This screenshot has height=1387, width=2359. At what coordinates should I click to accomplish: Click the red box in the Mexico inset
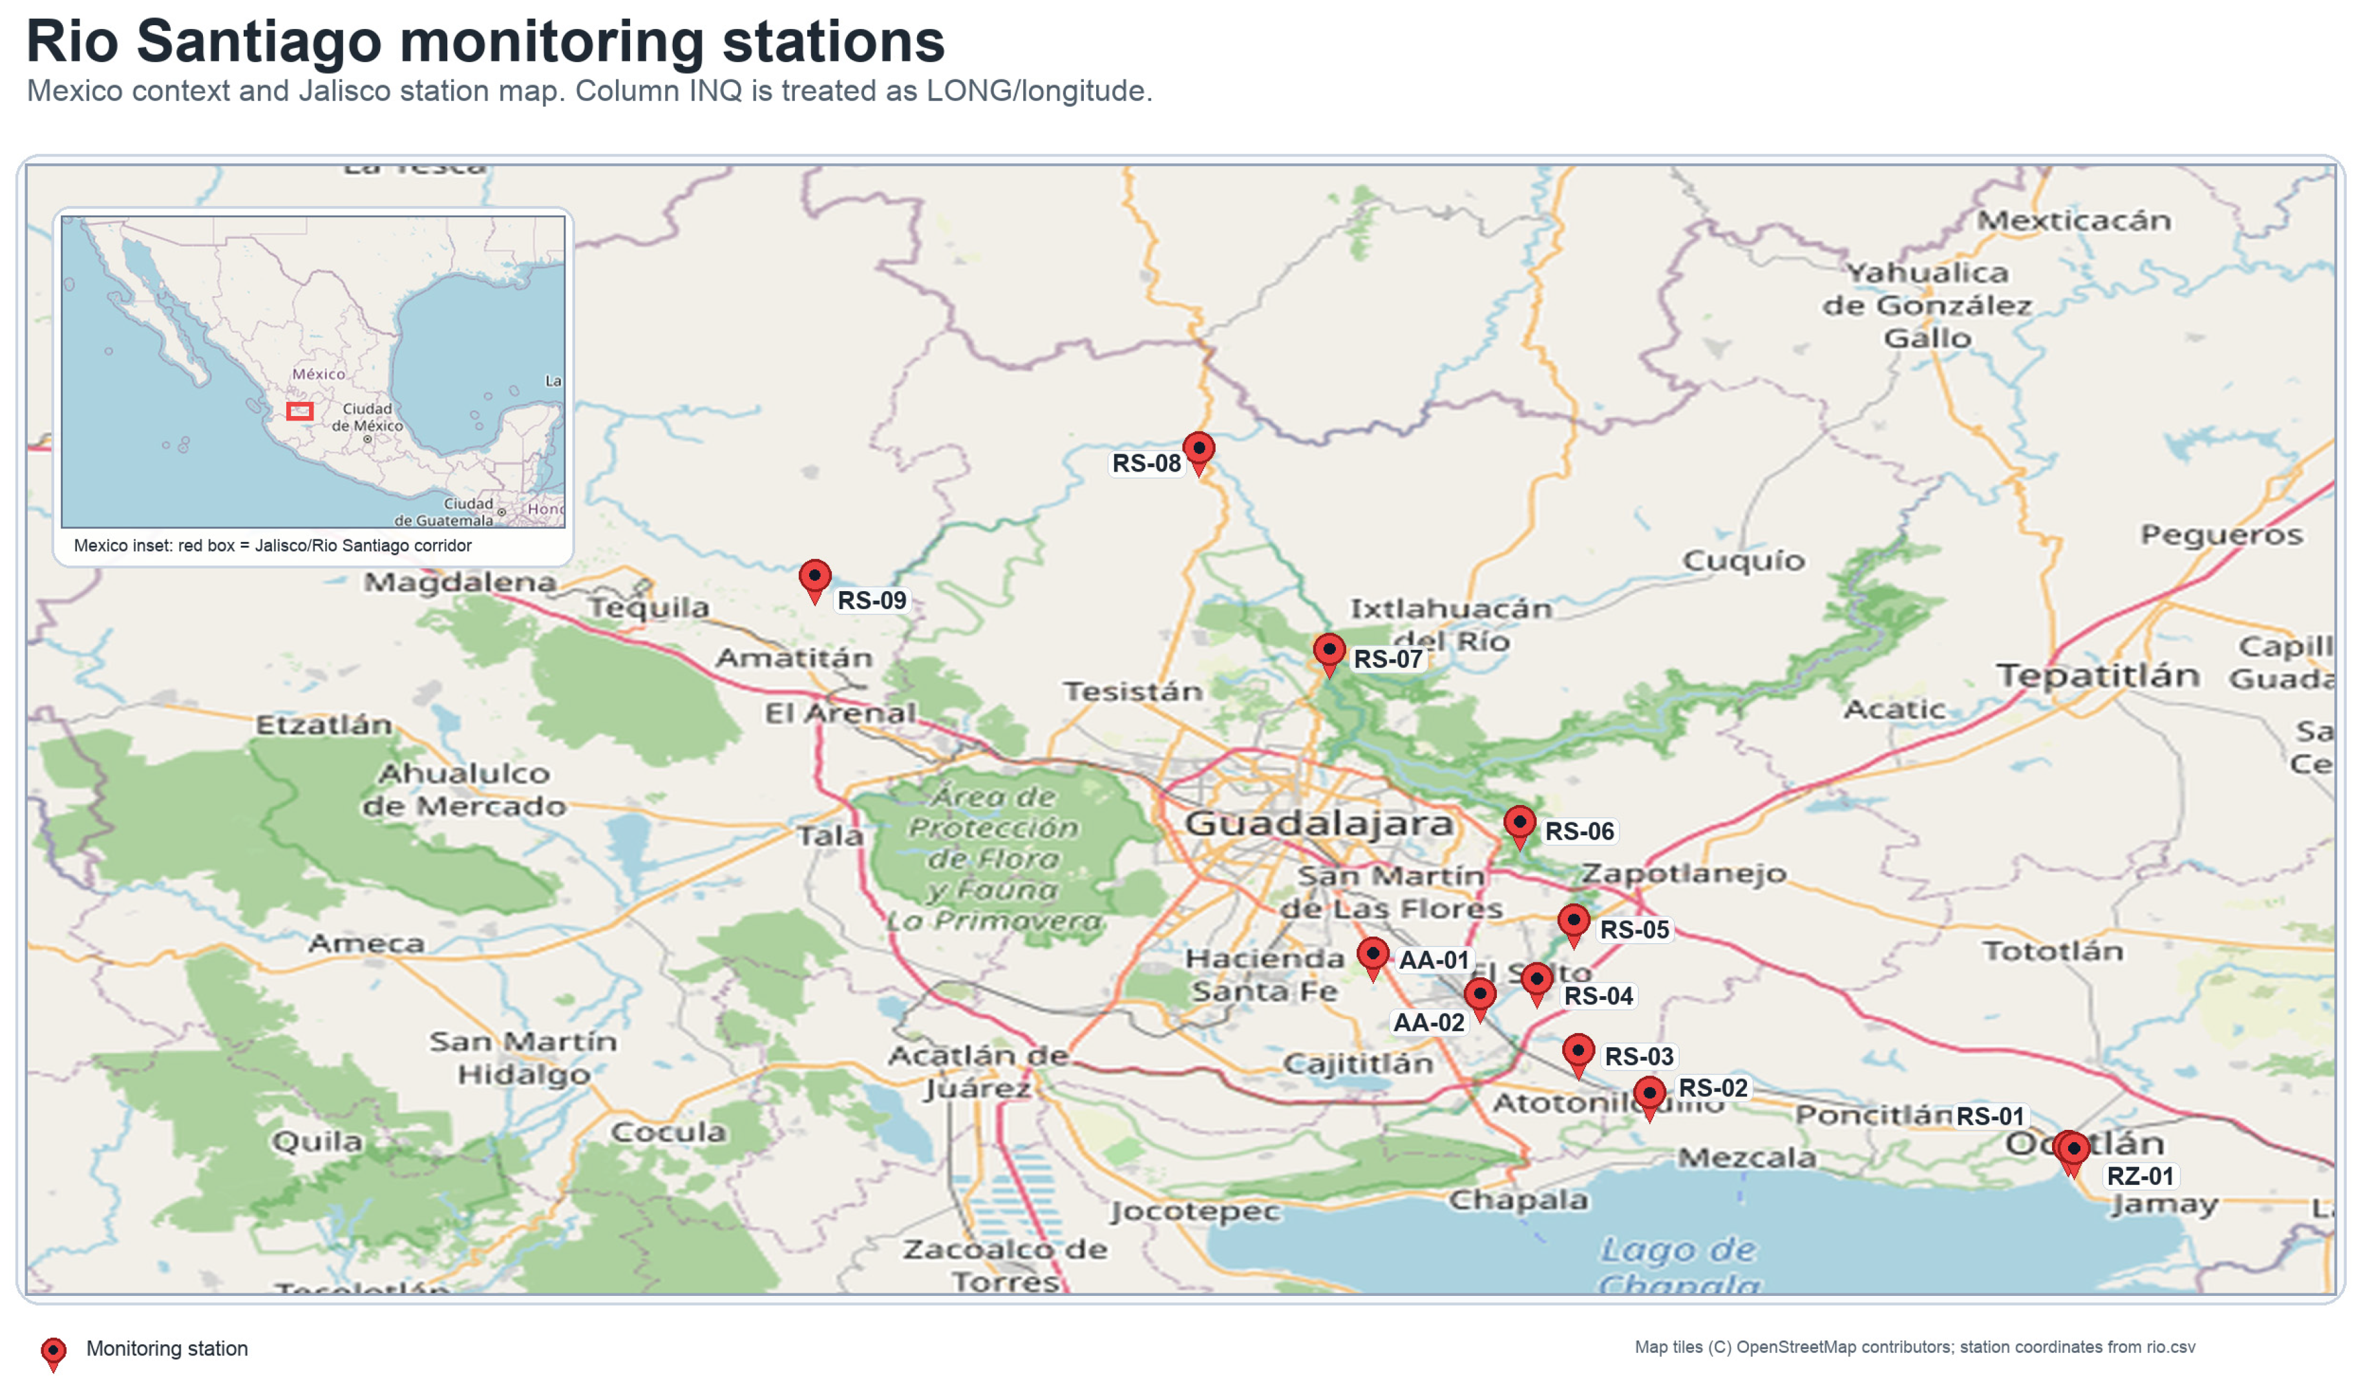coord(299,411)
